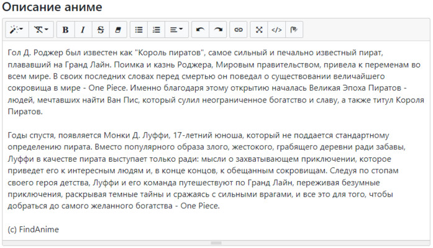Click the text "Годы спустя, появляется Монки Д. Луффи"
This screenshot has height=248, width=433.
(88, 135)
